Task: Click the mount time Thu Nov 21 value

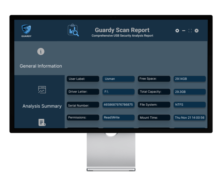Action: pyautogui.click(x=190, y=118)
